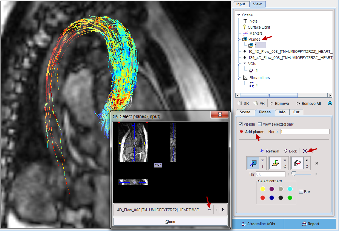This screenshot has width=339, height=231.
Task: Click the Add planes star icon
Action: coord(241,132)
